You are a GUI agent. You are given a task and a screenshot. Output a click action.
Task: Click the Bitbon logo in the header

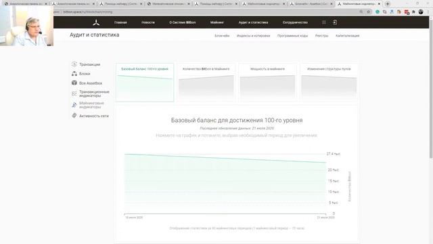click(x=96, y=22)
